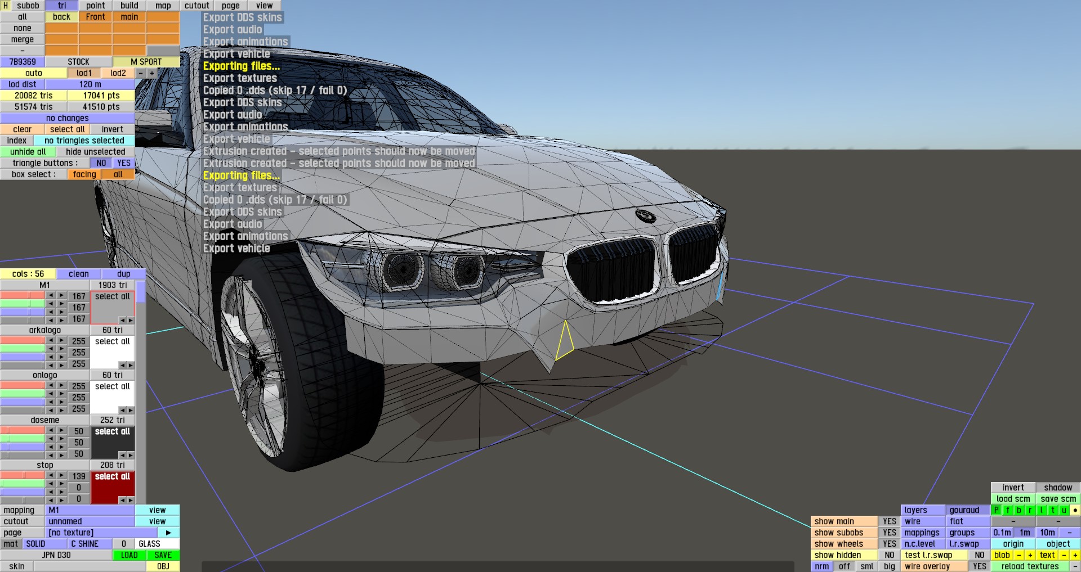Choose the l left view button

point(1042,510)
